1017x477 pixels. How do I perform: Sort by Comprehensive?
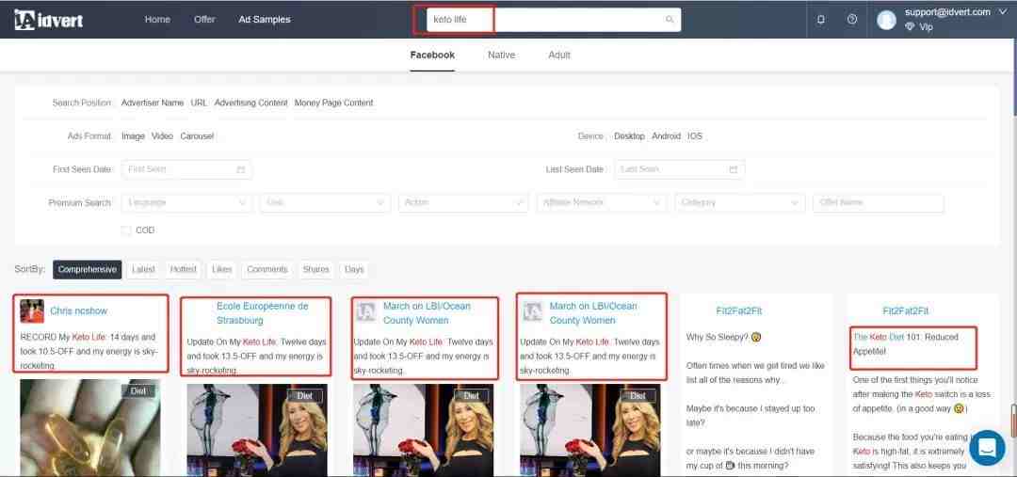pos(87,270)
